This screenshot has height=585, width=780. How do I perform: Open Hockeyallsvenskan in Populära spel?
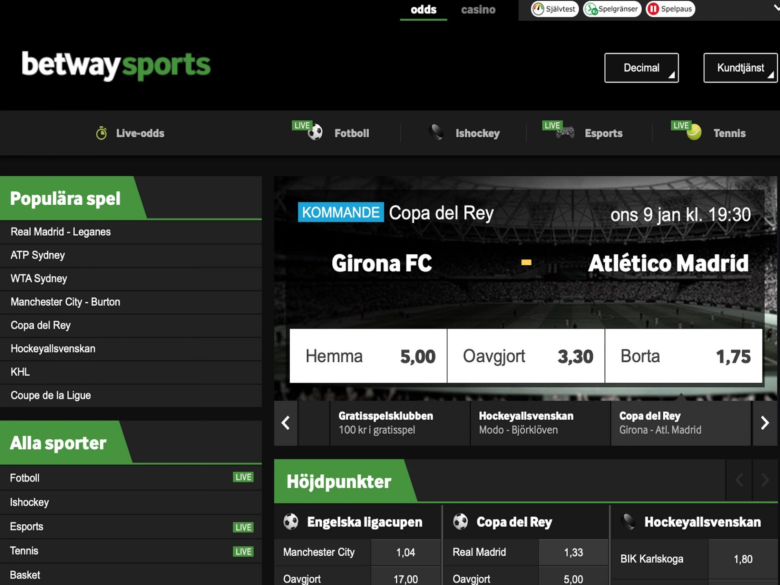tap(131, 349)
